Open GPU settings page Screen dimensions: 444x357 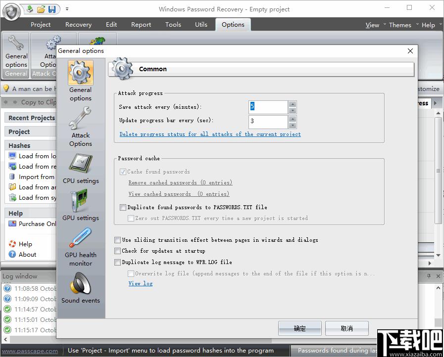80,201
